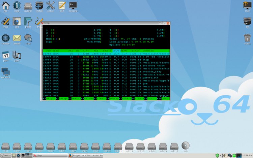This screenshot has height=158, width=253.
Task: Select process 13949 X :0 row
Action: [106, 57]
